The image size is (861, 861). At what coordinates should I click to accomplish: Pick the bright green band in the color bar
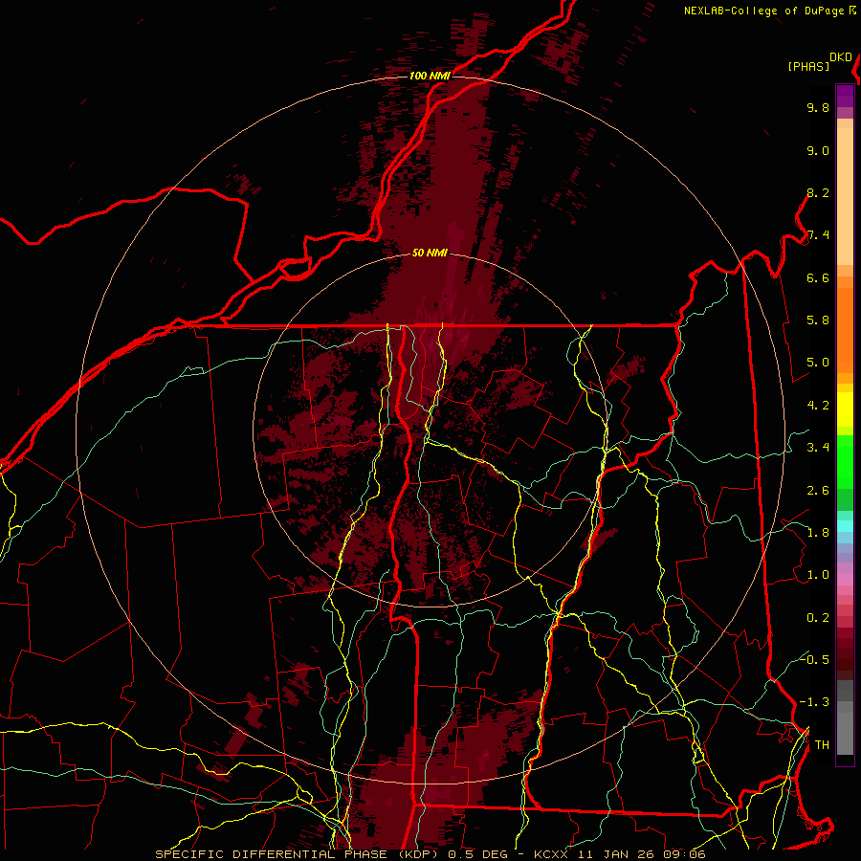point(845,461)
